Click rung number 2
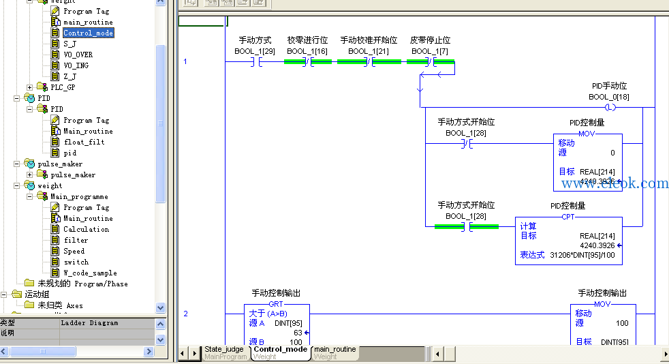 pos(185,314)
